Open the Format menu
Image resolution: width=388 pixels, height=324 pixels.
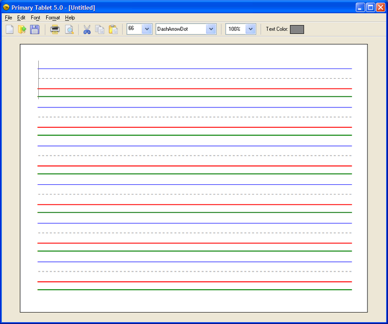(x=52, y=18)
